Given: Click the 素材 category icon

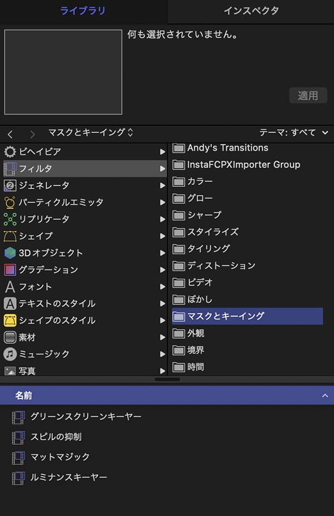Looking at the screenshot, I should (10, 337).
